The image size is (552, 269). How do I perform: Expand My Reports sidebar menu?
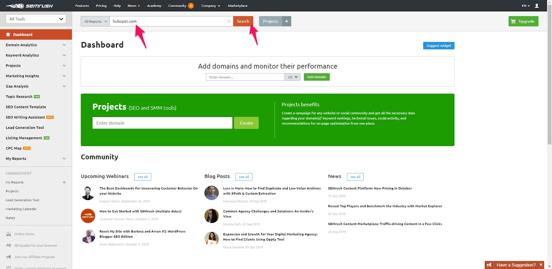pos(64,158)
